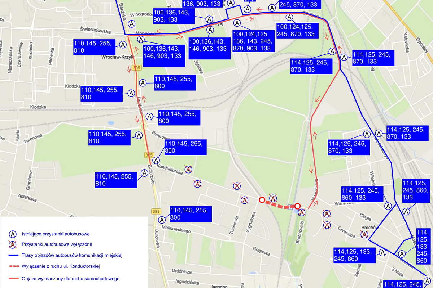This screenshot has height=288, width=433.
Task: Click the label with lines 100,124,125,245,870,133
Action: [296, 31]
